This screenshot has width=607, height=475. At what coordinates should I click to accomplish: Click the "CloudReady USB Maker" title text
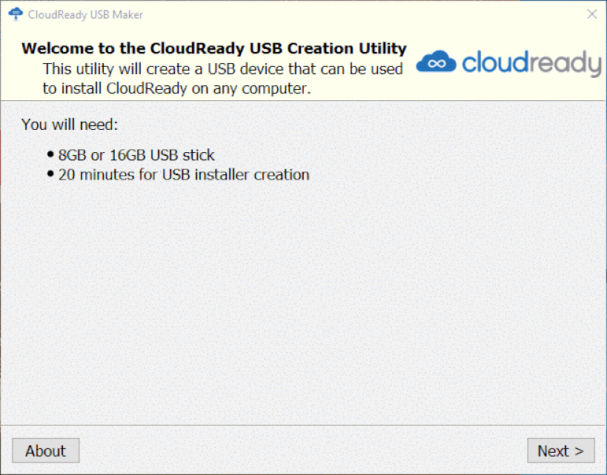coord(85,15)
